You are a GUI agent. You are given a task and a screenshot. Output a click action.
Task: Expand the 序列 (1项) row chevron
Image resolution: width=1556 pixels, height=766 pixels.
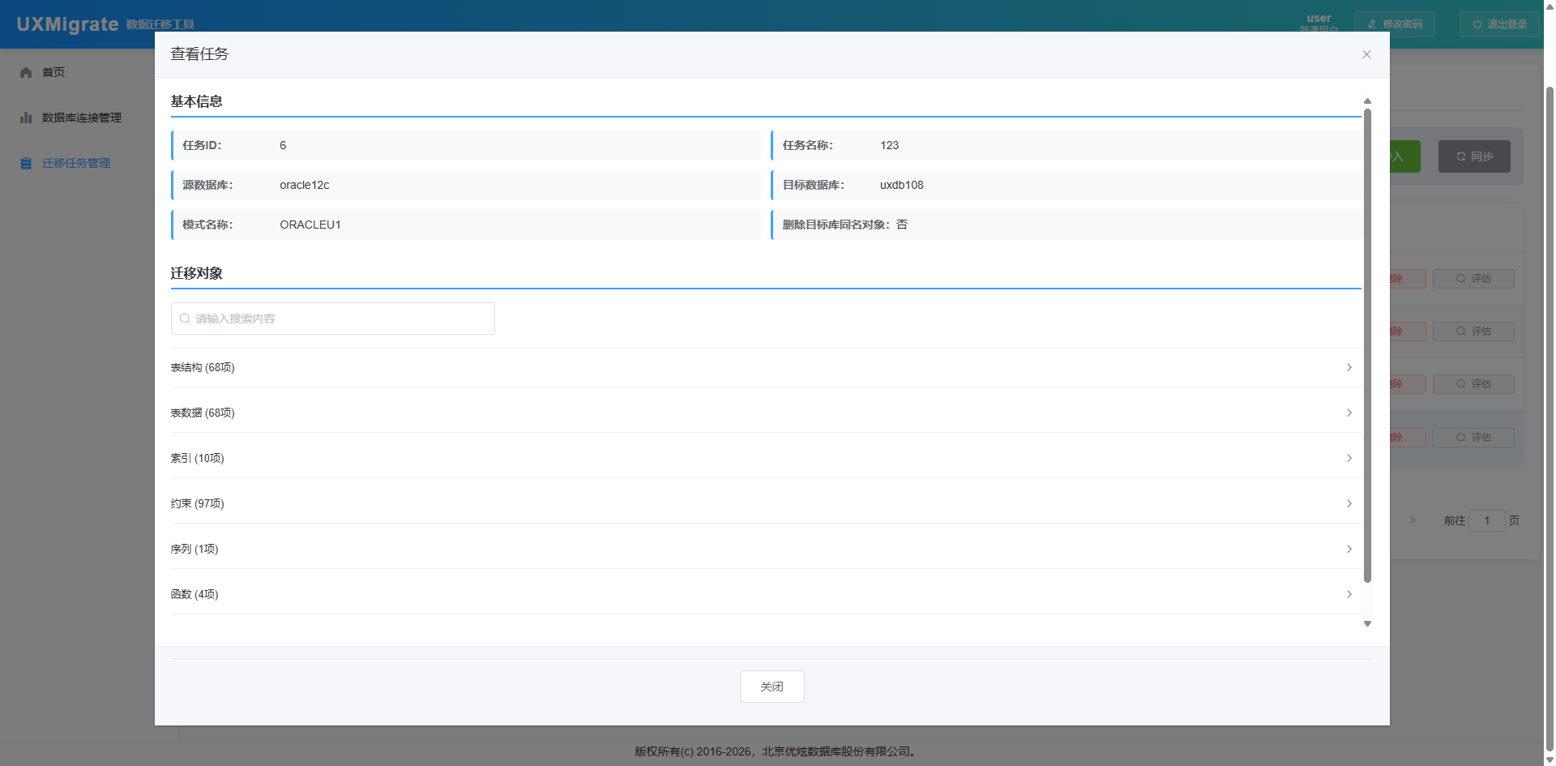pos(1349,549)
